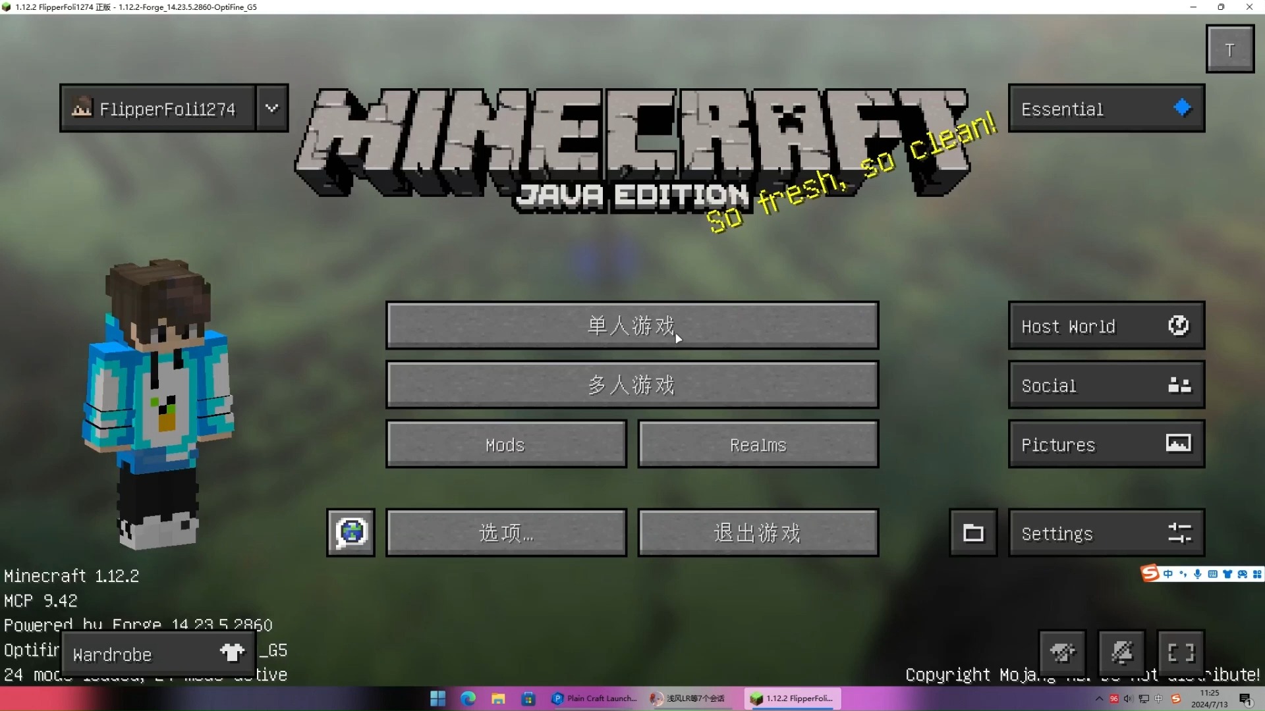Viewport: 1265px width, 711px height.
Task: Click the T button in top-right corner
Action: [x=1229, y=49]
